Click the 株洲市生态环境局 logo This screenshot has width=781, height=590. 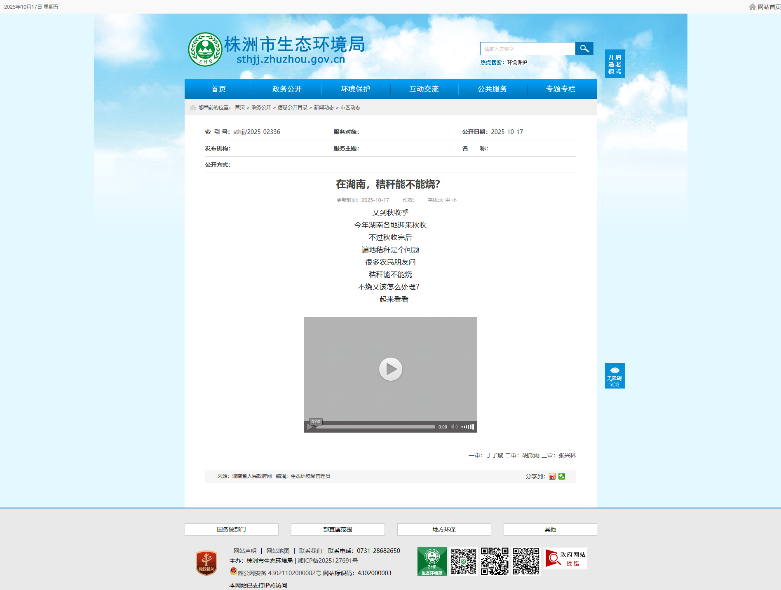[x=276, y=49]
